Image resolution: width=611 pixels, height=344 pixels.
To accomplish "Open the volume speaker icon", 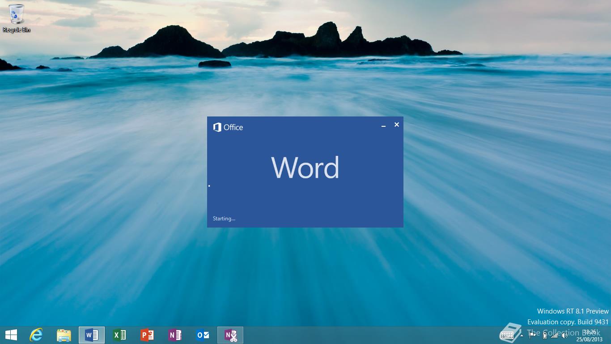I will (565, 335).
